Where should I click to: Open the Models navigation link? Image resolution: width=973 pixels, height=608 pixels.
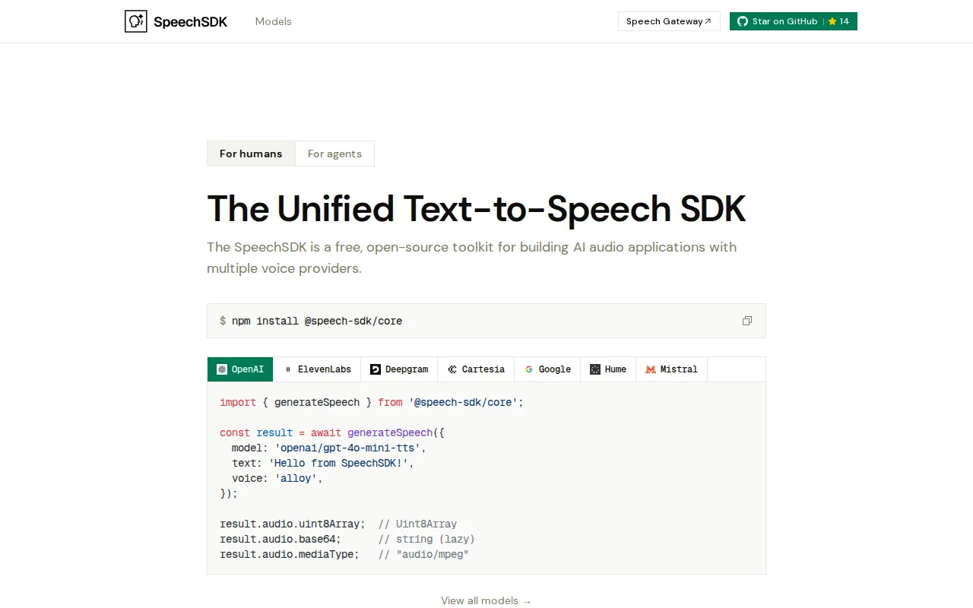point(273,21)
